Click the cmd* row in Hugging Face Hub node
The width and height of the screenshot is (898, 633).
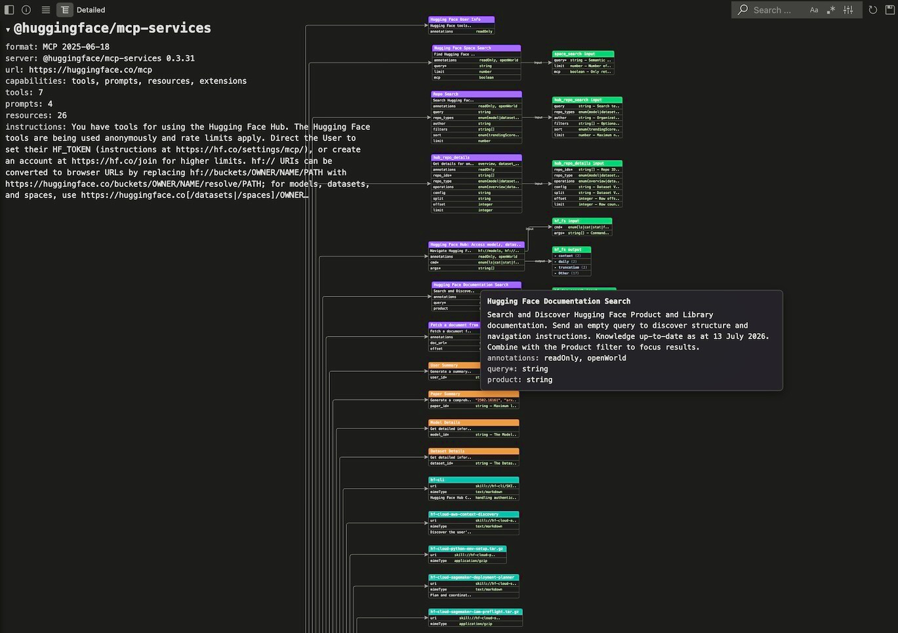click(476, 262)
